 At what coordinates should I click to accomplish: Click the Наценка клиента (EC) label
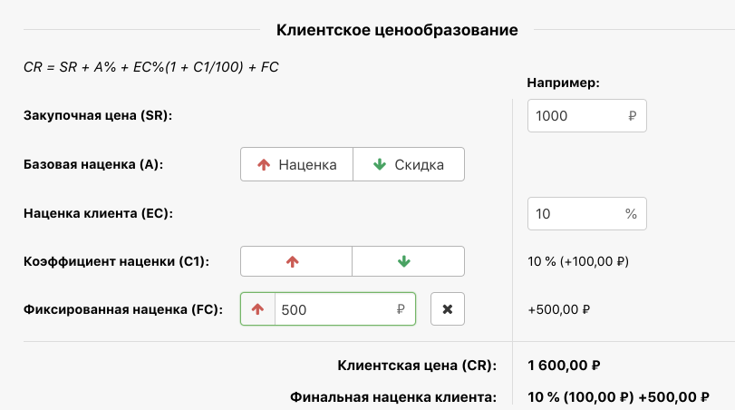98,214
